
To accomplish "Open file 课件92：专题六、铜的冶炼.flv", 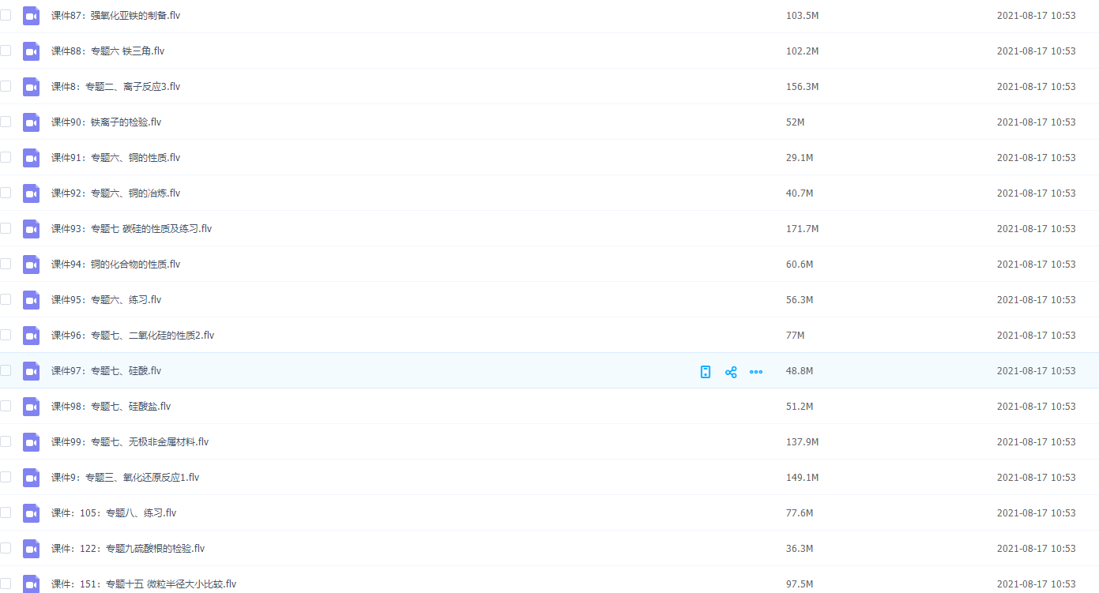I will pos(115,193).
